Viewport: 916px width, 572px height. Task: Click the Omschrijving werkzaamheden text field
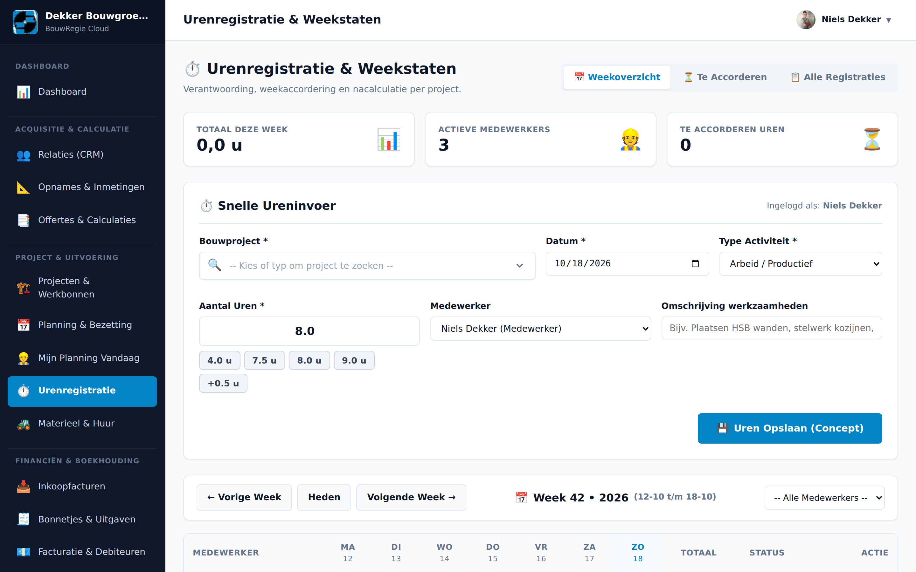tap(771, 328)
